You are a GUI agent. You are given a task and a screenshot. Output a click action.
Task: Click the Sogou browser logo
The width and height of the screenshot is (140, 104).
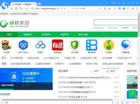(x=5, y=6)
